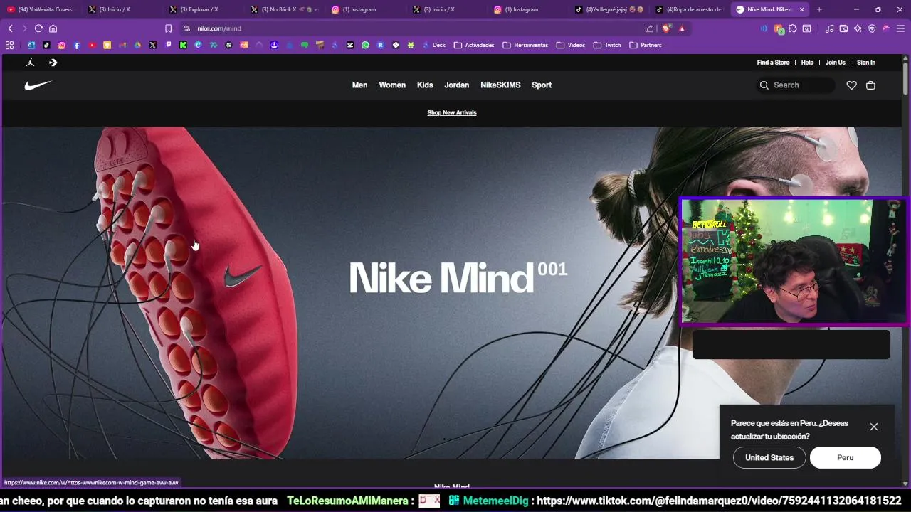The width and height of the screenshot is (911, 512).
Task: Expand the Videos bookmarks folder
Action: (x=571, y=45)
